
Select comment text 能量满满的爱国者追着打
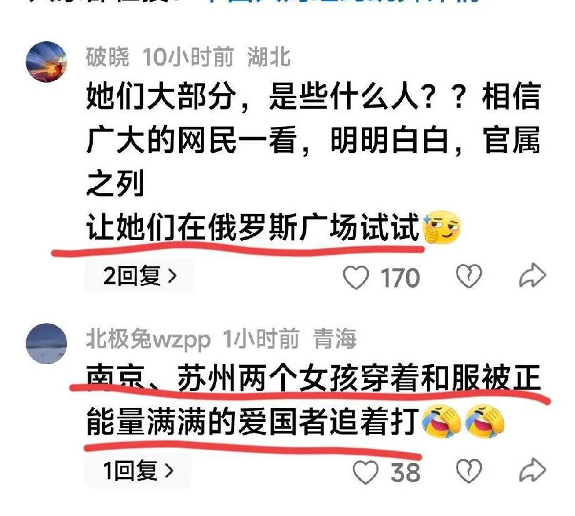[x=253, y=422]
